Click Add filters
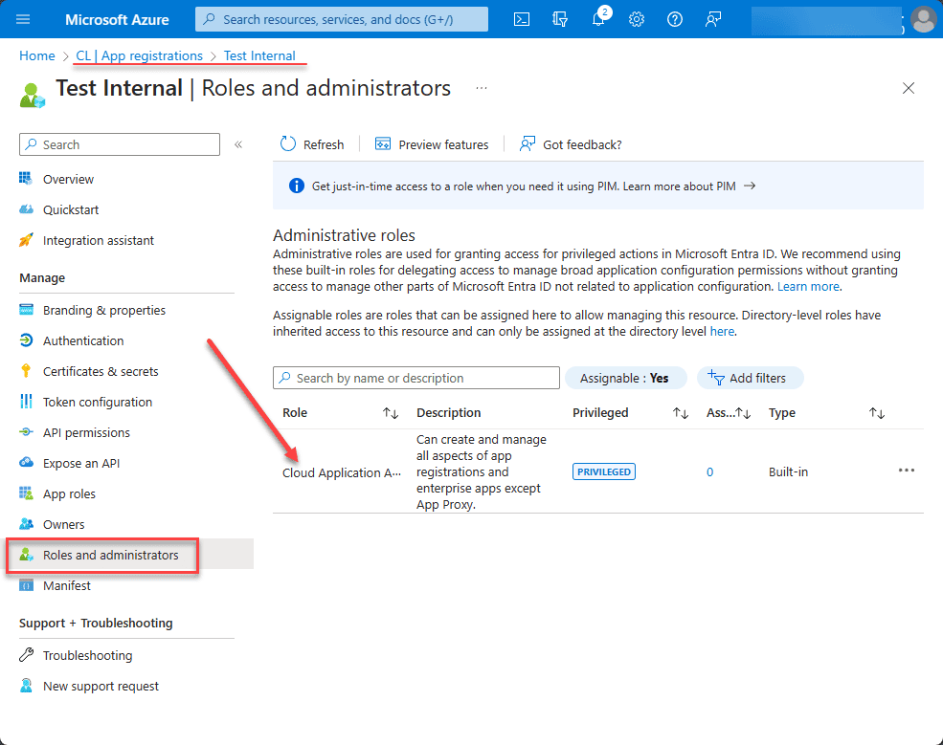This screenshot has height=745, width=943. point(750,378)
